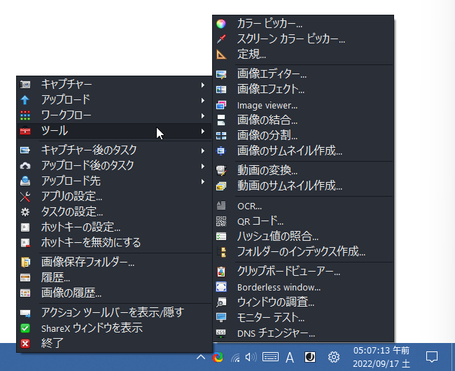This screenshot has height=371, width=455.
Task: Click the icon for 動画の変換
Action: click(x=221, y=170)
